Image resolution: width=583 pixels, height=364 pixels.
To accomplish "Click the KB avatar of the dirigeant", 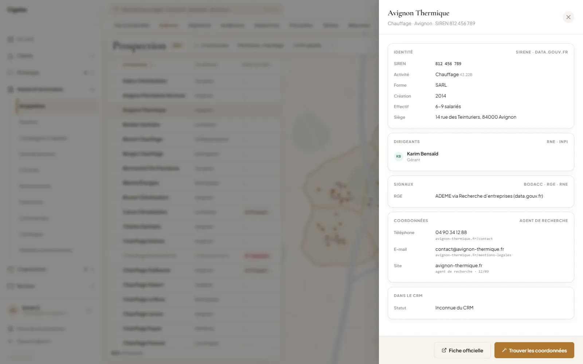I will pyautogui.click(x=399, y=157).
